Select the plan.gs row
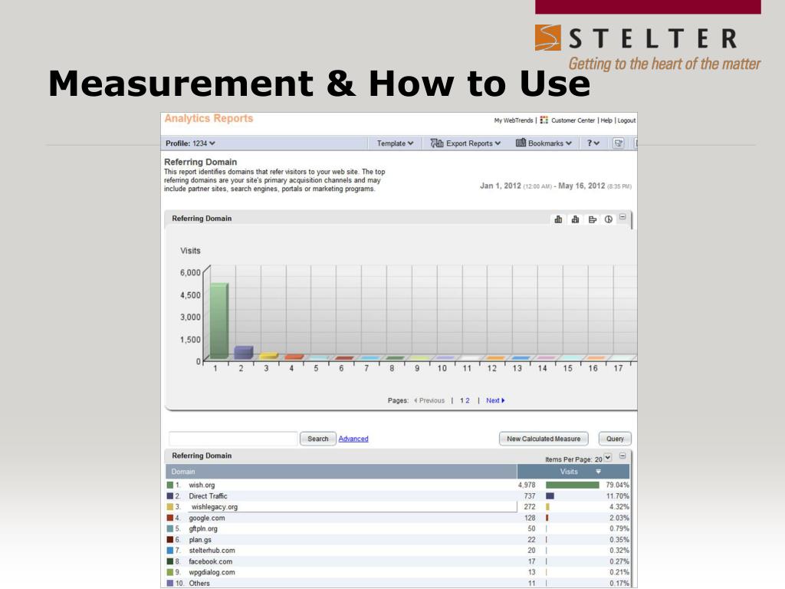785x589 pixels. pos(398,540)
